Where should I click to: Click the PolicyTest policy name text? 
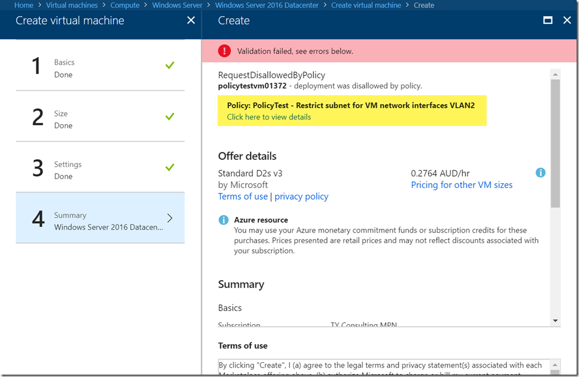pyautogui.click(x=351, y=105)
